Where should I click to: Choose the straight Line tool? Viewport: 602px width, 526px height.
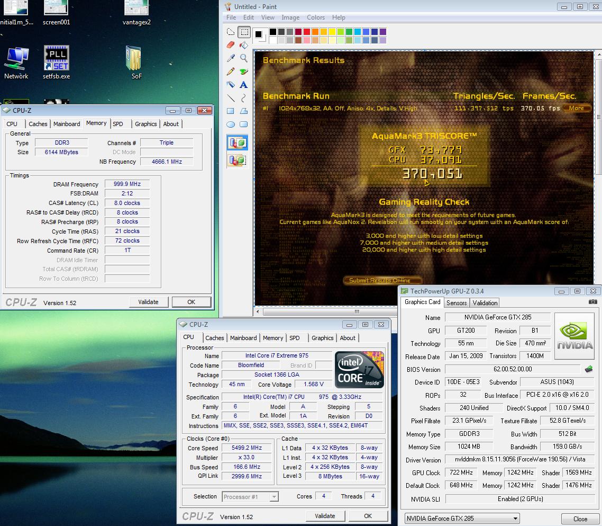tap(231, 98)
